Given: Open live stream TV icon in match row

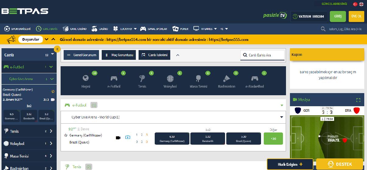Looking at the screenshot, I should pyautogui.click(x=128, y=137).
